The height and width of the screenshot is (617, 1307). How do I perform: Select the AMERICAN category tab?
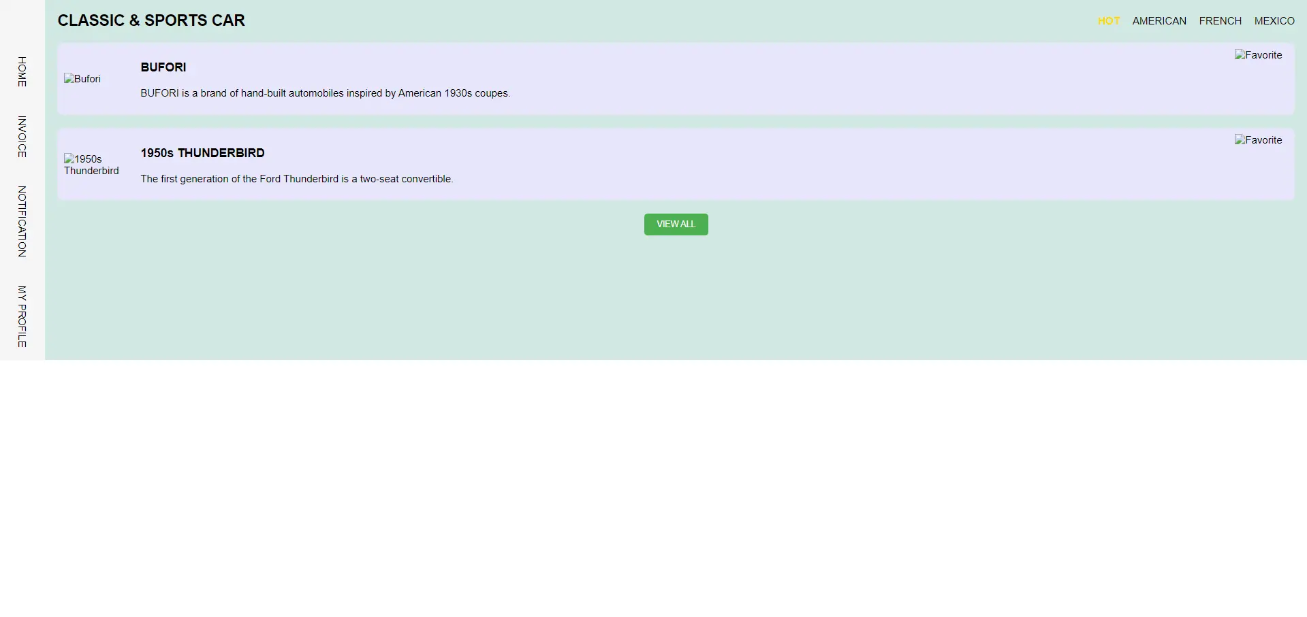click(1159, 21)
